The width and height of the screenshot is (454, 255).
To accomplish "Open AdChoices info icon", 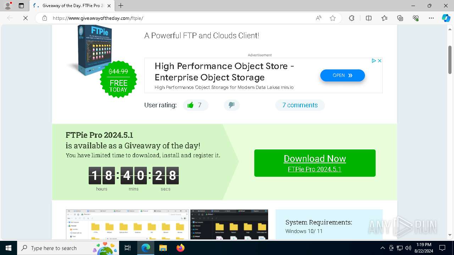I will [x=373, y=61].
